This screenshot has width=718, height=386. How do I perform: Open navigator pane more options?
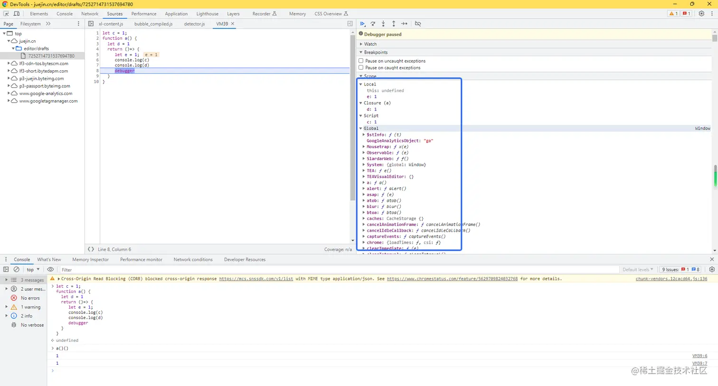pos(79,24)
